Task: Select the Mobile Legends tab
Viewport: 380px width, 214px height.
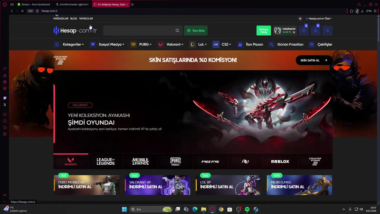Action: pos(140,161)
